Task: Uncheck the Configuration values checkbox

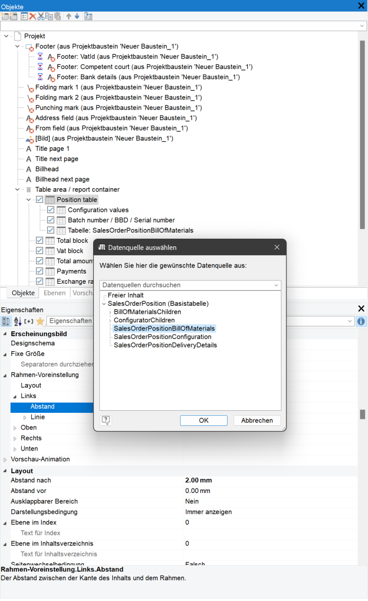Action: pyautogui.click(x=50, y=210)
